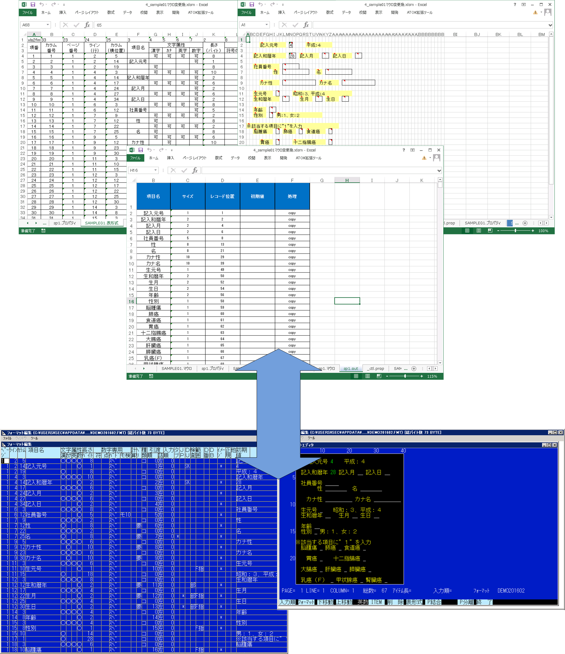Click macro record icon beside 準備完了 in 115% window
Screen dimensions: 565x654
pos(151,376)
